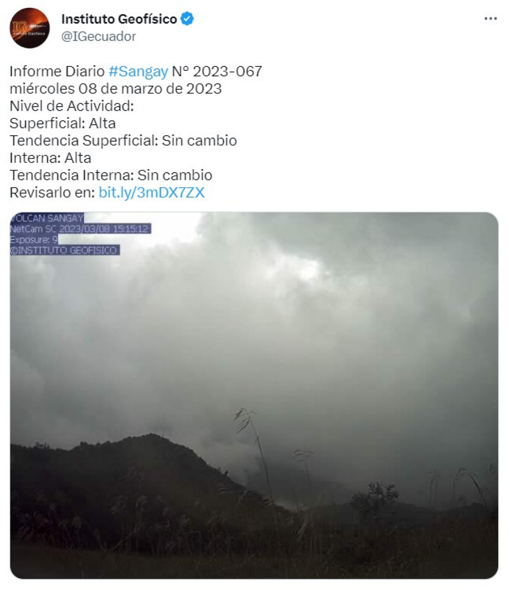This screenshot has height=590, width=510.
Task: Open the three-dot more options menu
Action: click(x=490, y=19)
